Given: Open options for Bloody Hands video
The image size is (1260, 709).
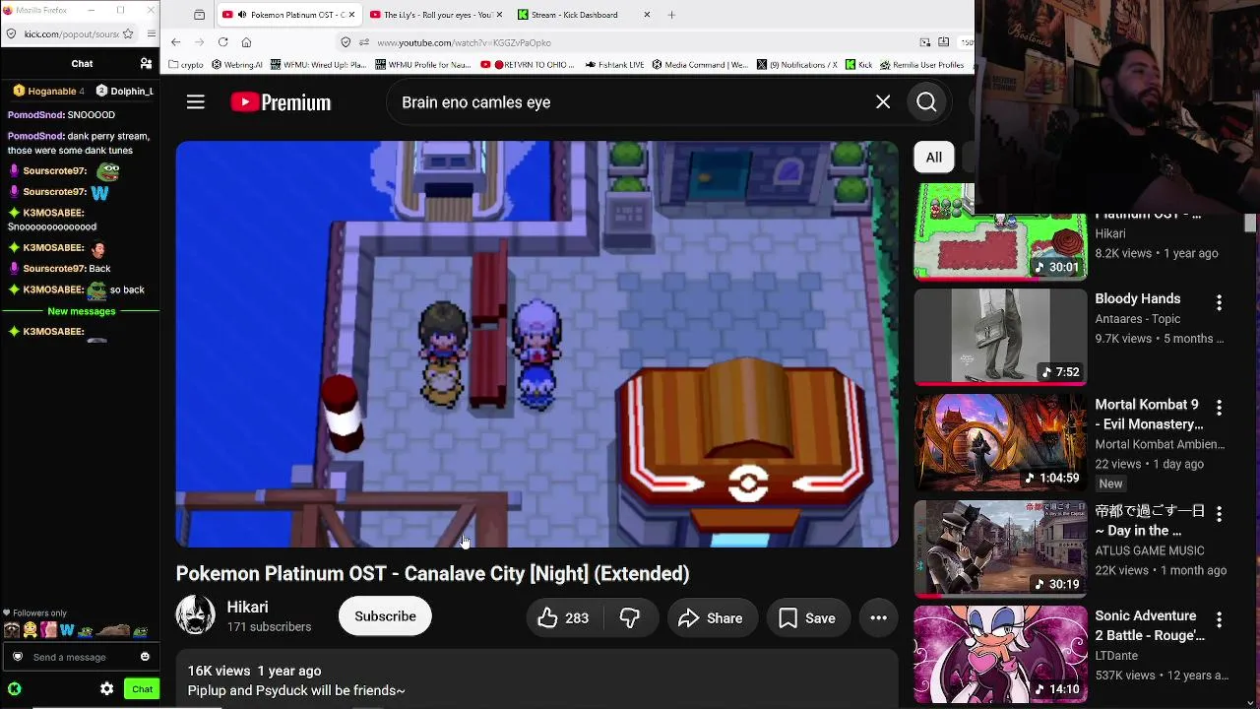Looking at the screenshot, I should (1219, 302).
